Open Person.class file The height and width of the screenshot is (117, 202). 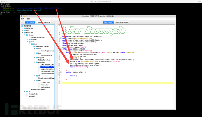(45, 85)
